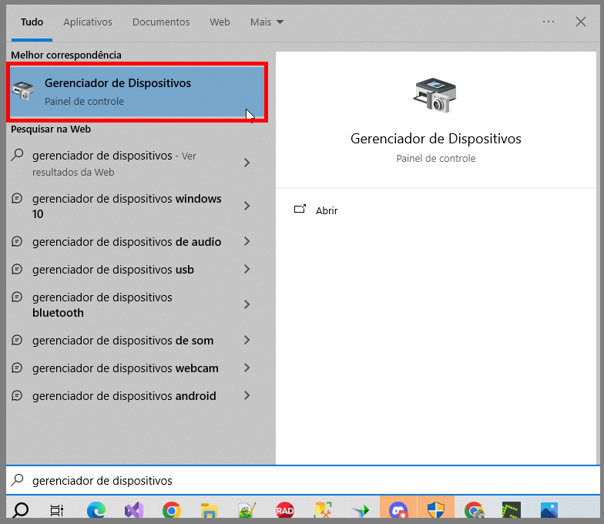Click the taskbar Search magnifier icon
Viewport: 604px width, 524px height.
point(20,510)
